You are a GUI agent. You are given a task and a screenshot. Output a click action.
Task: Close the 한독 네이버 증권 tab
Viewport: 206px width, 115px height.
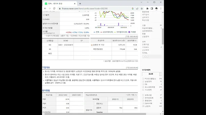coord(75,4)
